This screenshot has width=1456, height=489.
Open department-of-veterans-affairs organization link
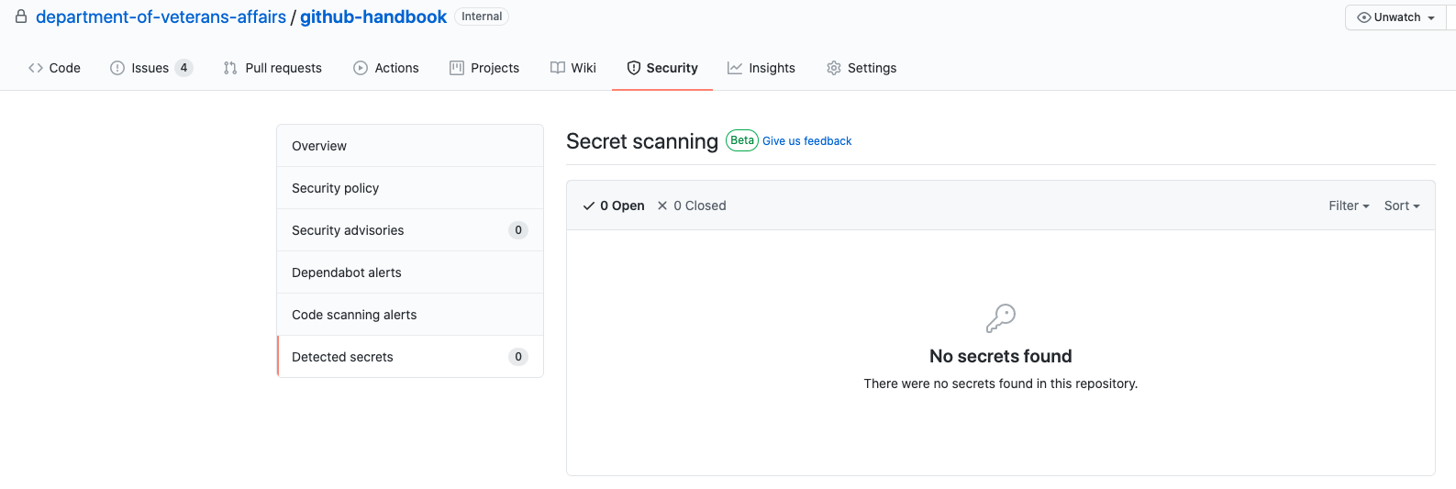tap(161, 17)
